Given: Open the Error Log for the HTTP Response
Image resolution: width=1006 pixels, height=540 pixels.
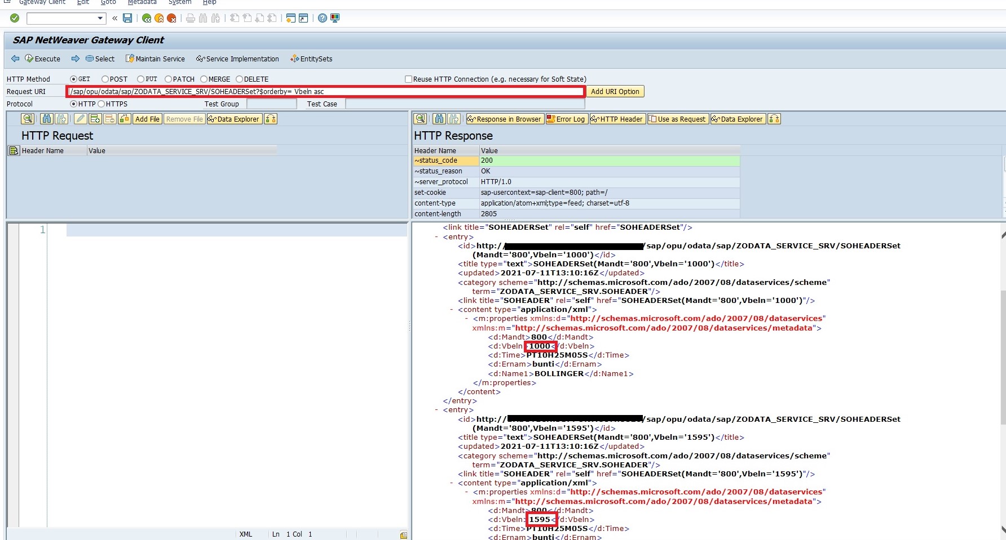Looking at the screenshot, I should click(x=566, y=119).
